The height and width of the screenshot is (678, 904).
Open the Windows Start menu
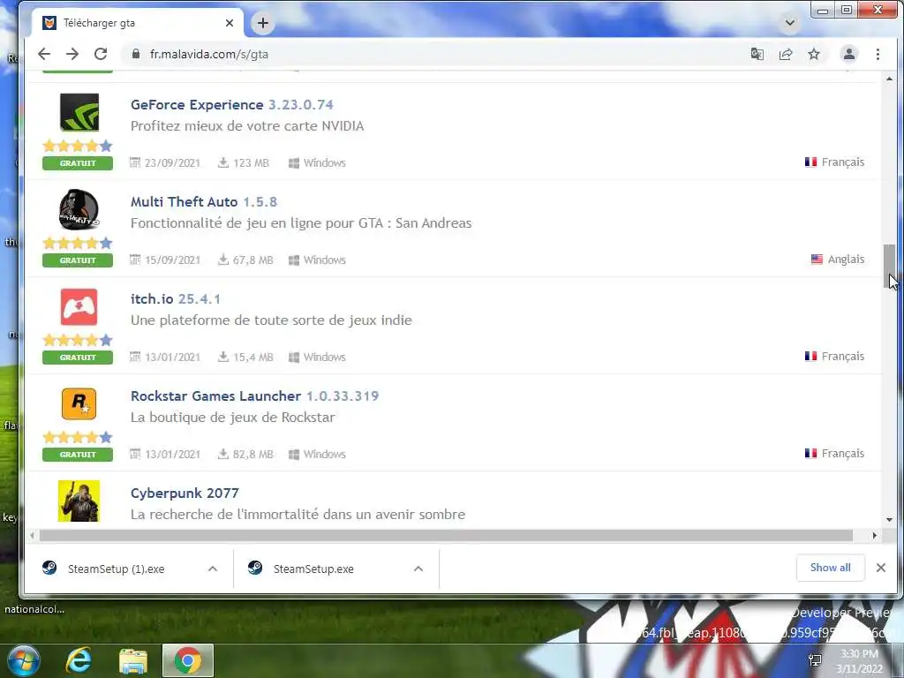(24, 660)
